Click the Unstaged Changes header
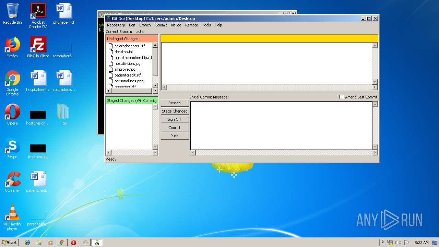The width and height of the screenshot is (439, 247). pos(132,39)
